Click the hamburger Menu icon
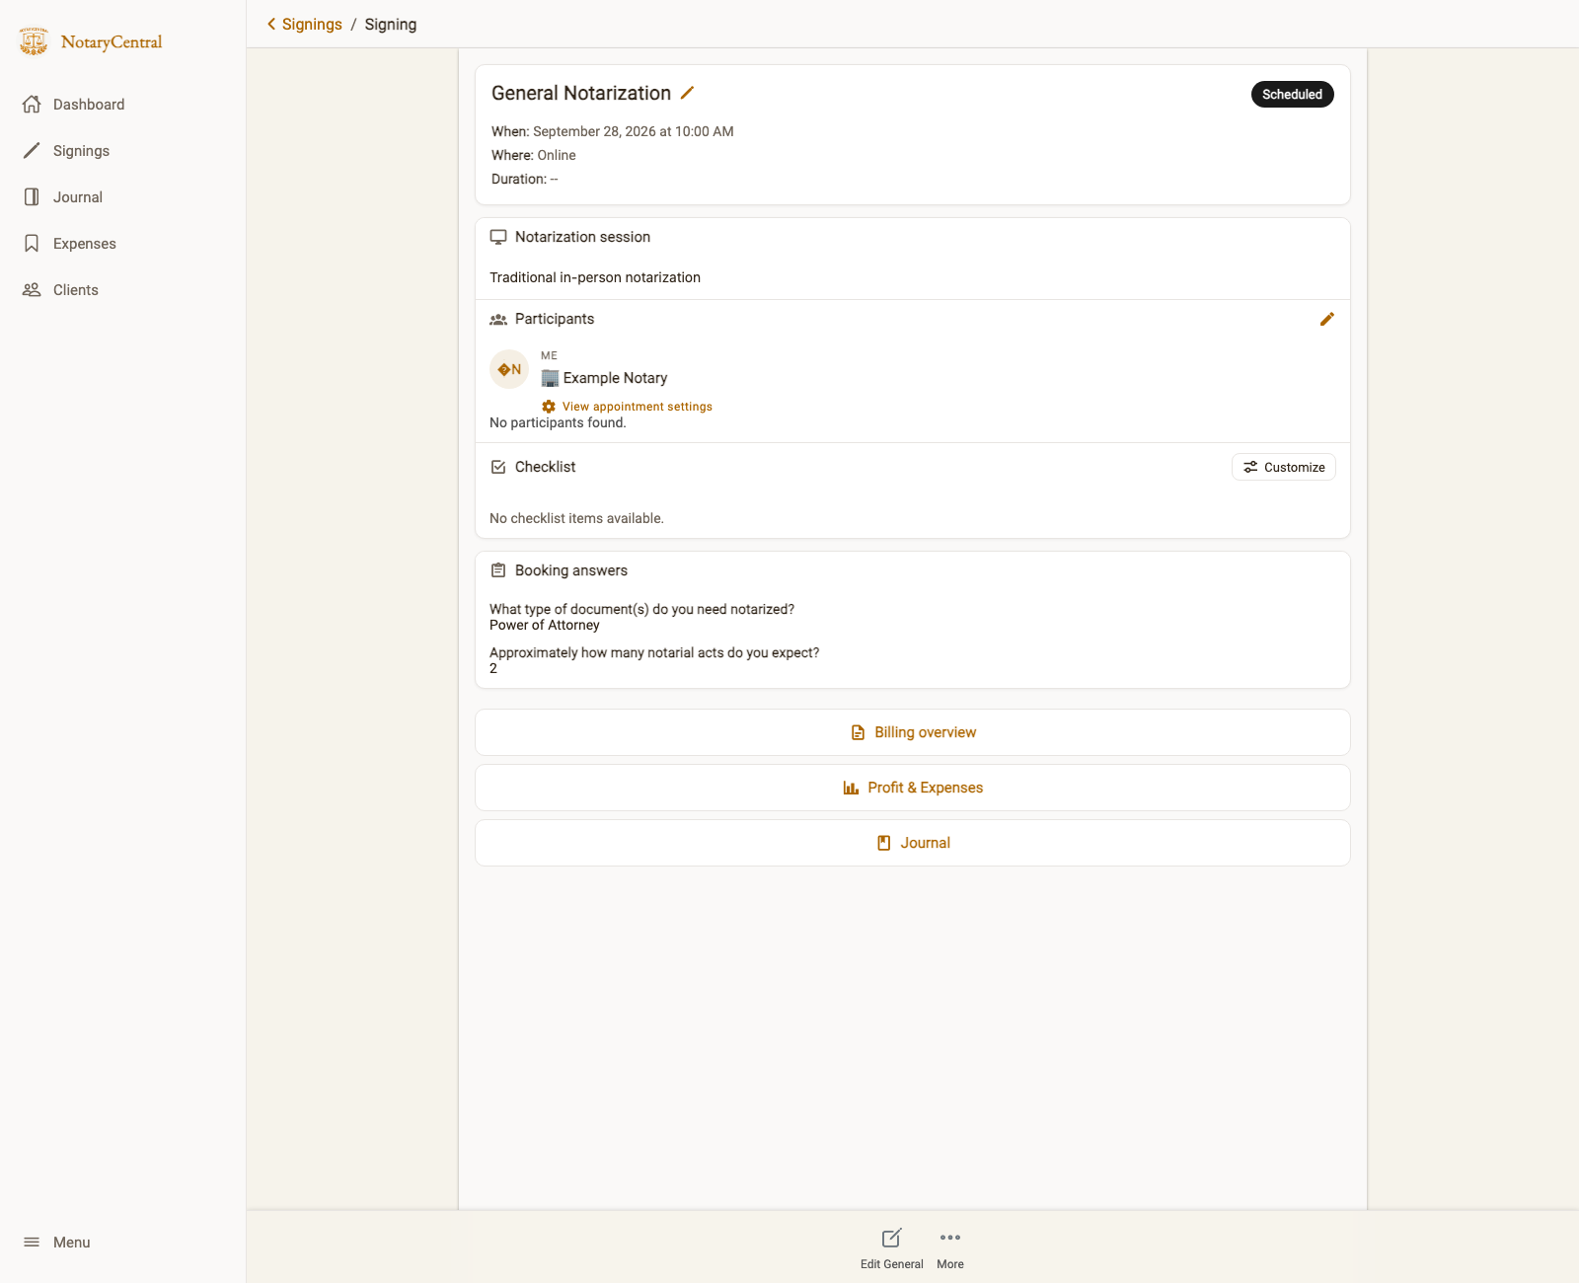 point(32,1242)
